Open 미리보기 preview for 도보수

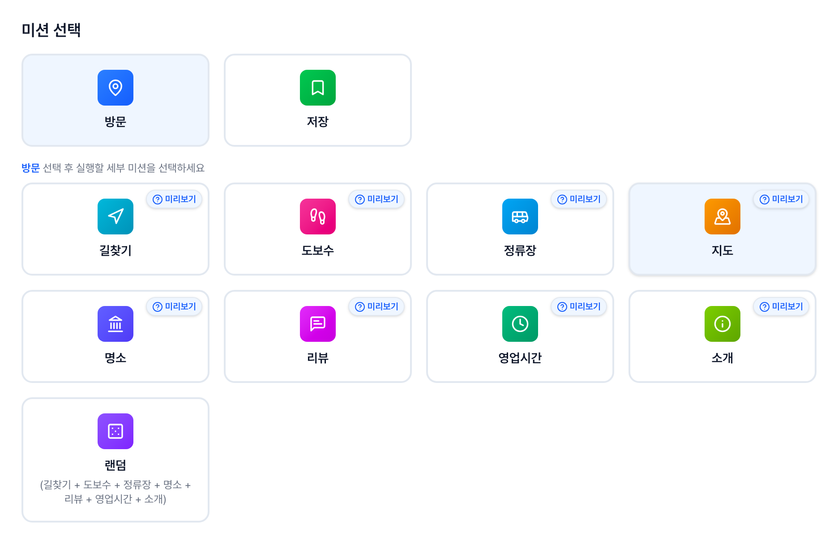click(376, 199)
